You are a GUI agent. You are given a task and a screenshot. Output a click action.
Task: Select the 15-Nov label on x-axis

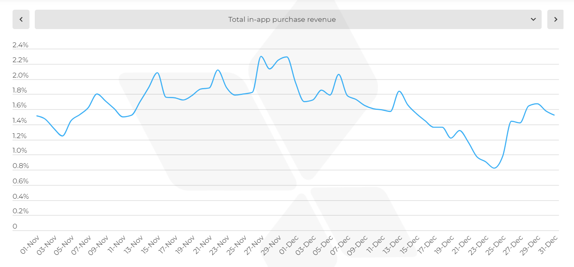[150, 244]
